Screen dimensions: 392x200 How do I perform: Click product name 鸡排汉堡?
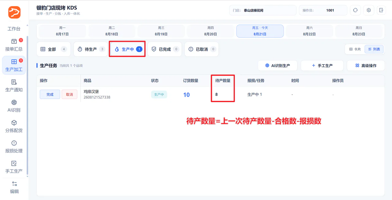91,91
